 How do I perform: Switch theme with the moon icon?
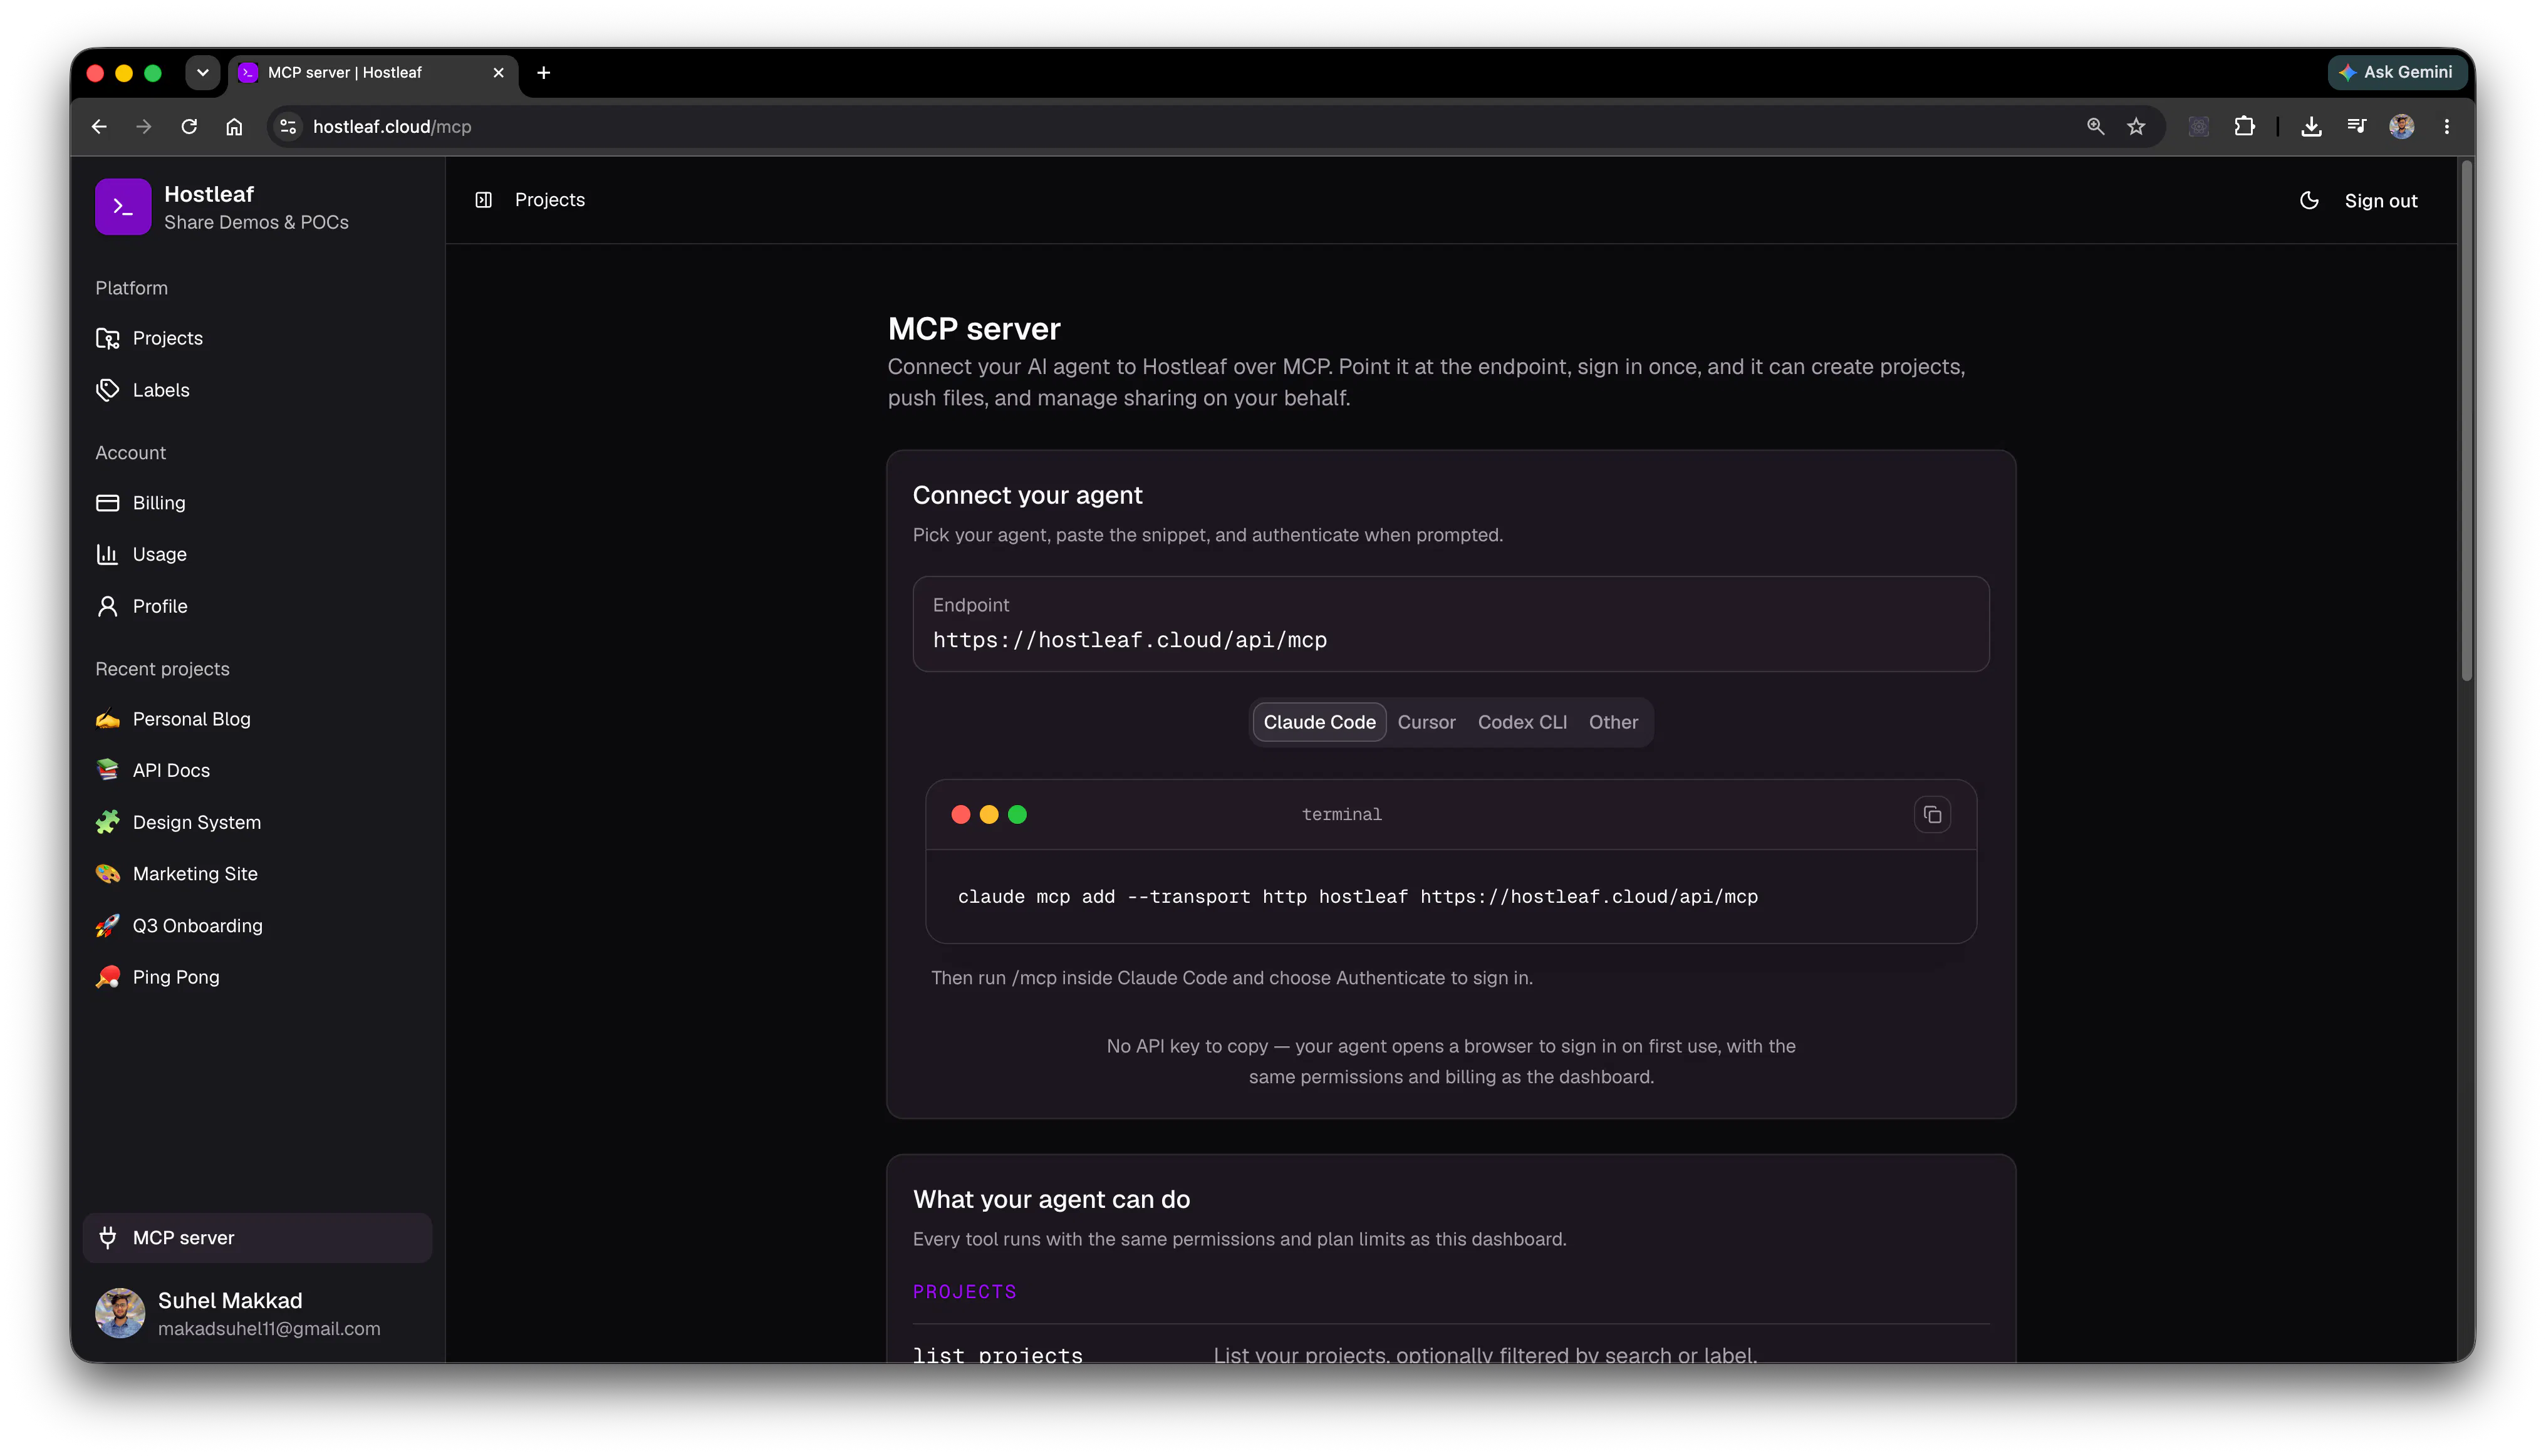pos(2309,201)
